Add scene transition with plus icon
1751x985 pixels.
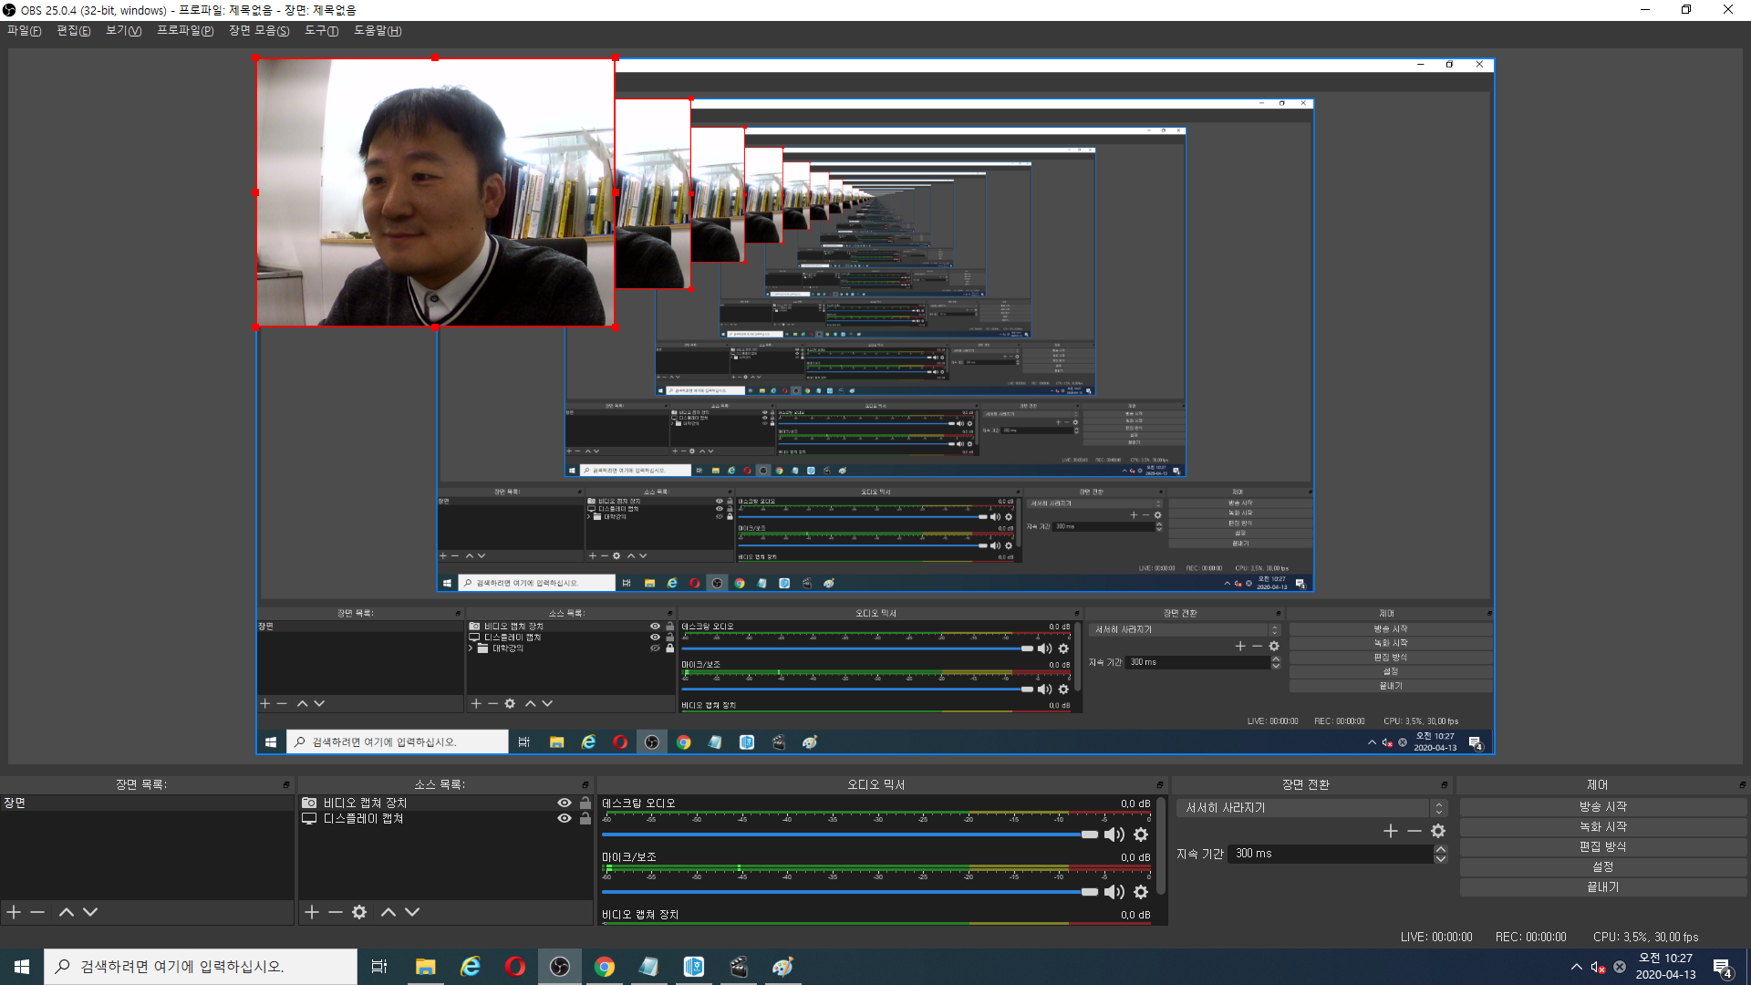click(x=1390, y=831)
